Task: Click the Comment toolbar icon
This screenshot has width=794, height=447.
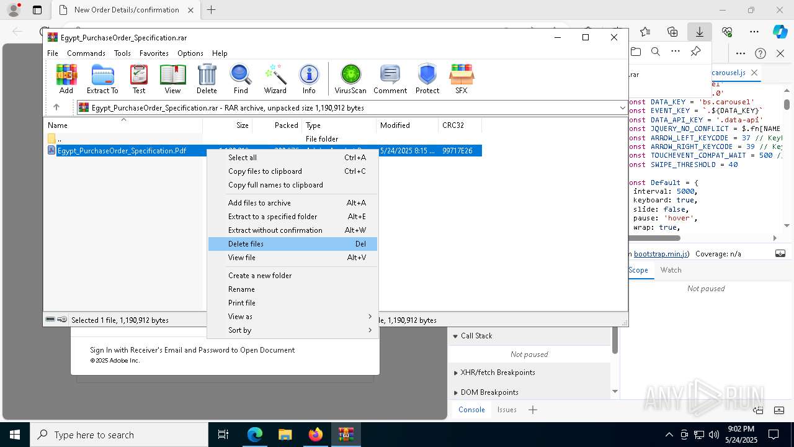Action: click(390, 79)
